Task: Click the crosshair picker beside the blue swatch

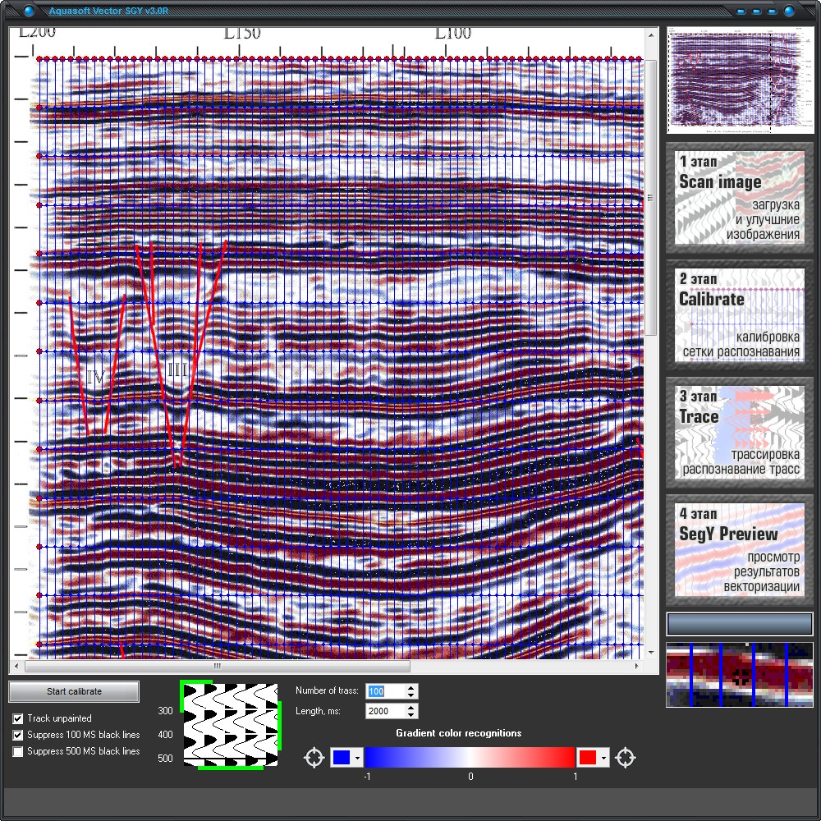Action: tap(314, 757)
